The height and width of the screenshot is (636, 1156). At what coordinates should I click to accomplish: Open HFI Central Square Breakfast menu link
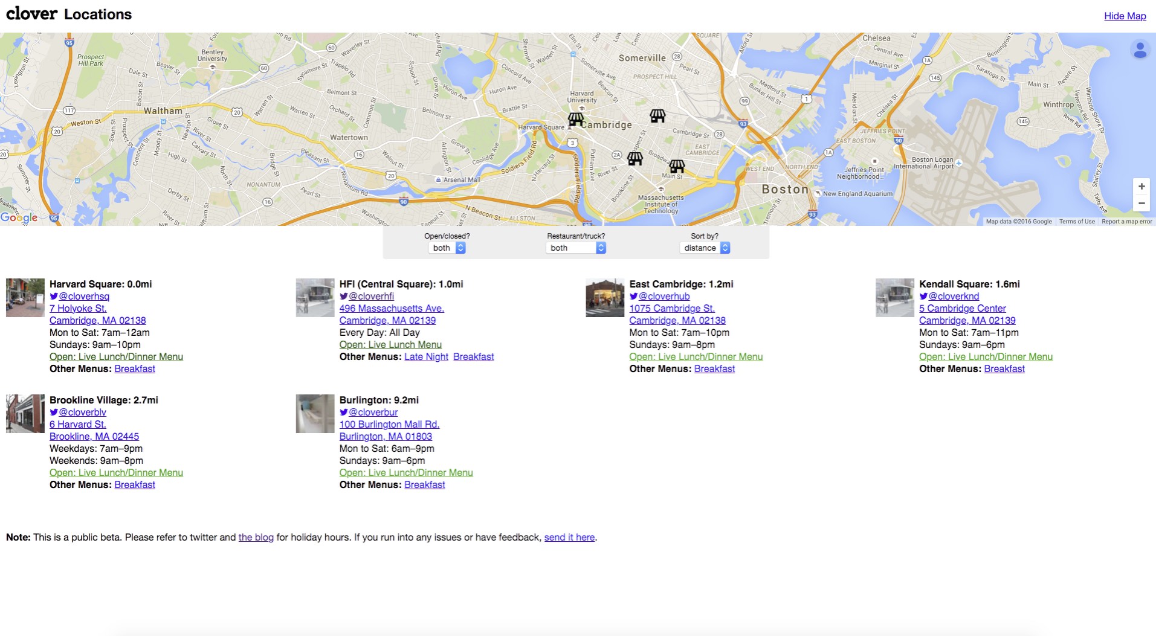click(x=474, y=356)
